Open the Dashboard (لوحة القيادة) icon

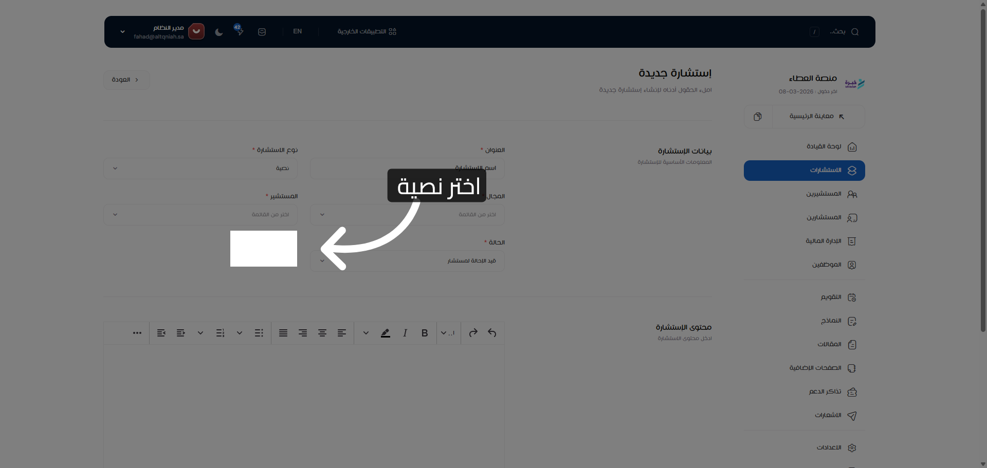click(852, 147)
